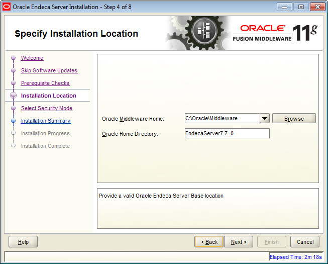Screen dimensions: 328x264
Task: Click the Oracle Middleware Home label
Action: pos(133,119)
